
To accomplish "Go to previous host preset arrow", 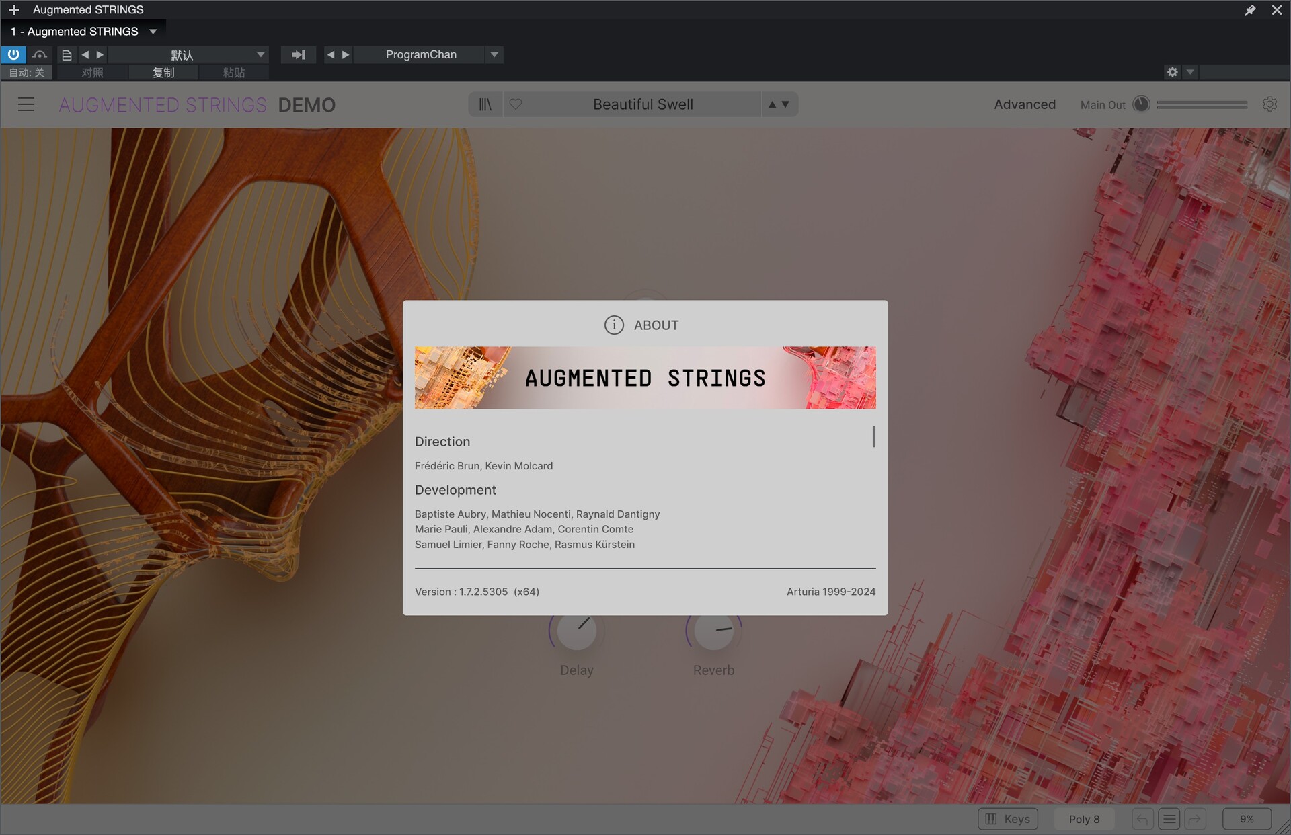I will [85, 54].
